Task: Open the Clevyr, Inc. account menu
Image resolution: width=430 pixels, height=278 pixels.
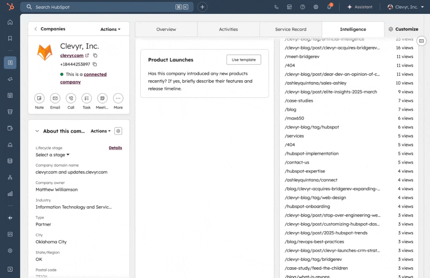Action: point(406,7)
